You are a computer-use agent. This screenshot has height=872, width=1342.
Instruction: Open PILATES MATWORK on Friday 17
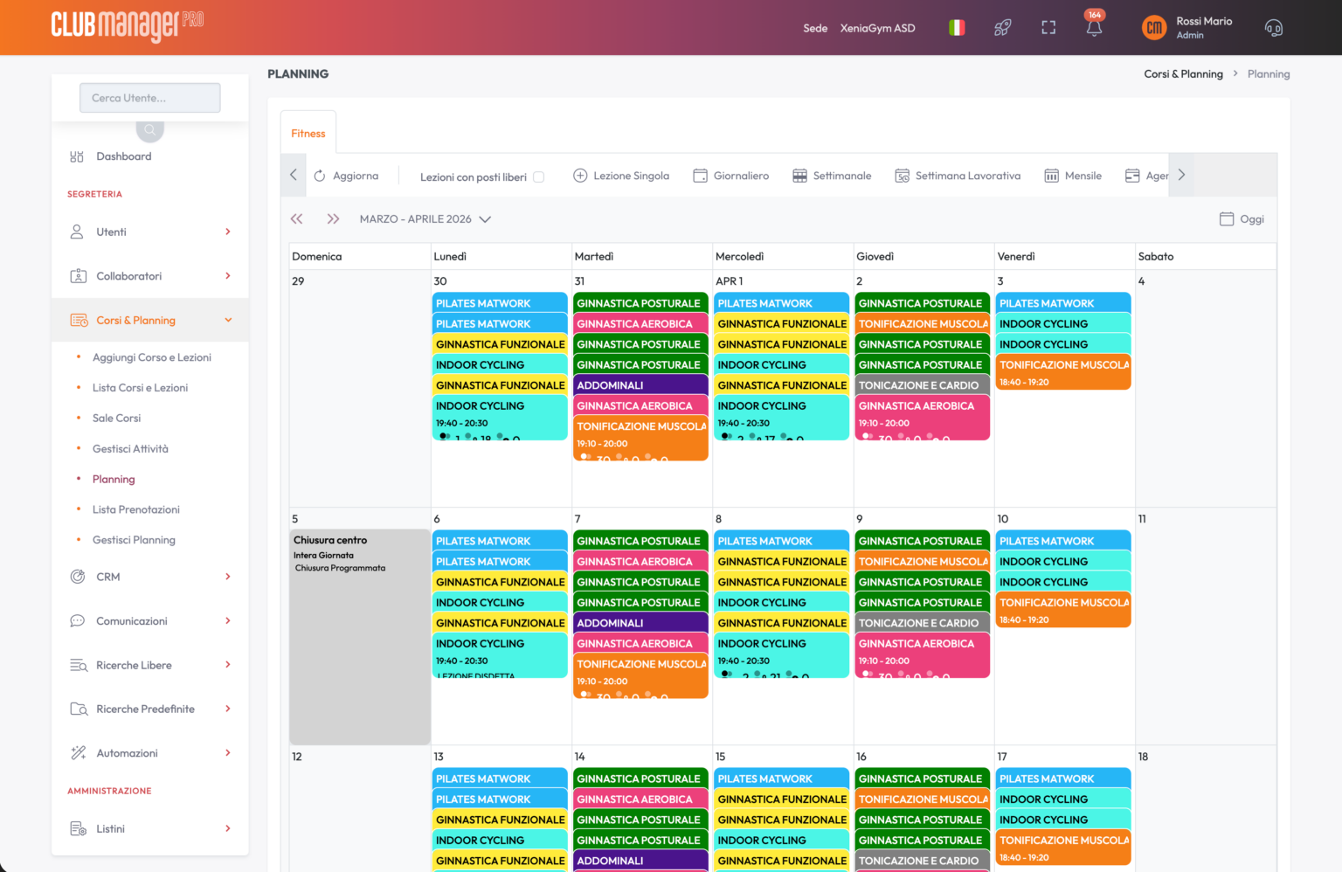(1063, 779)
